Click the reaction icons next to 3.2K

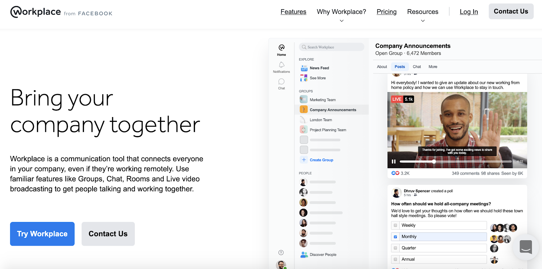coord(395,173)
